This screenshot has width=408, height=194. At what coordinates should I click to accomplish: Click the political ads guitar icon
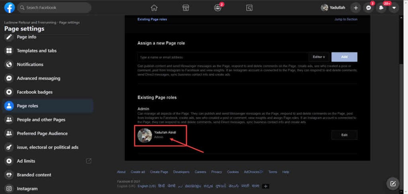9,147
